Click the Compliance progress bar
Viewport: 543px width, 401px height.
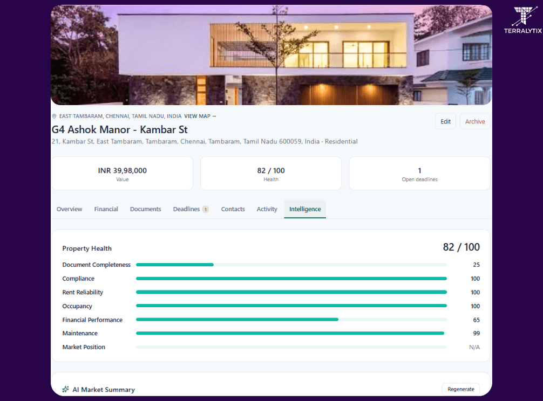tap(291, 278)
